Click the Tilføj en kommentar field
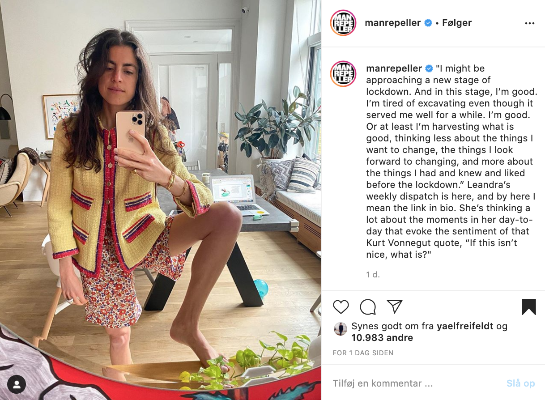Screen dimensions: 545x400 tap(415, 383)
